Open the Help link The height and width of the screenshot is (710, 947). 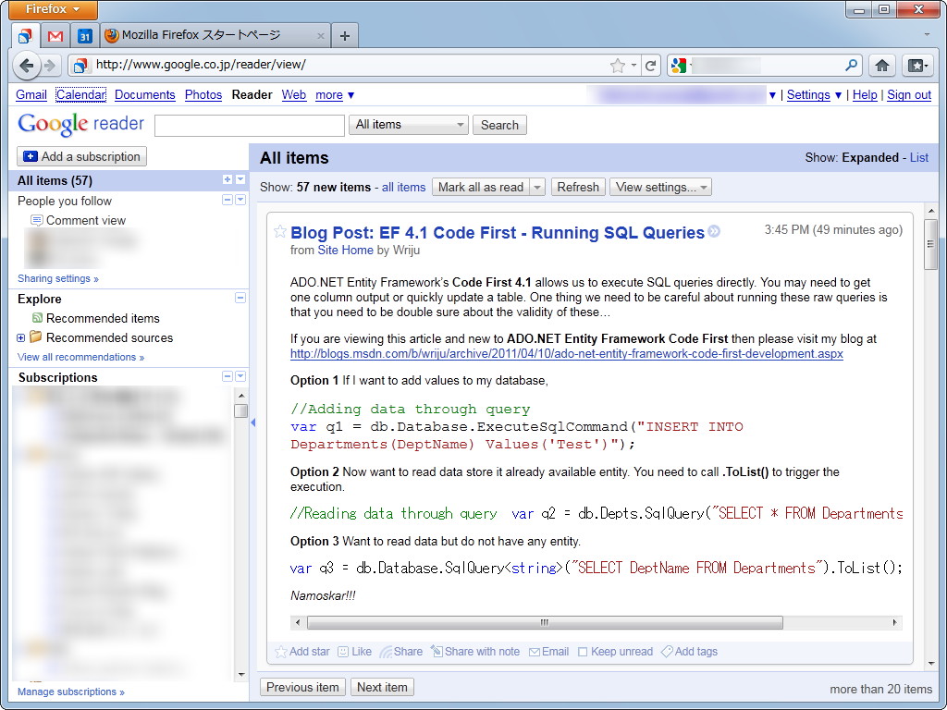[x=865, y=95]
